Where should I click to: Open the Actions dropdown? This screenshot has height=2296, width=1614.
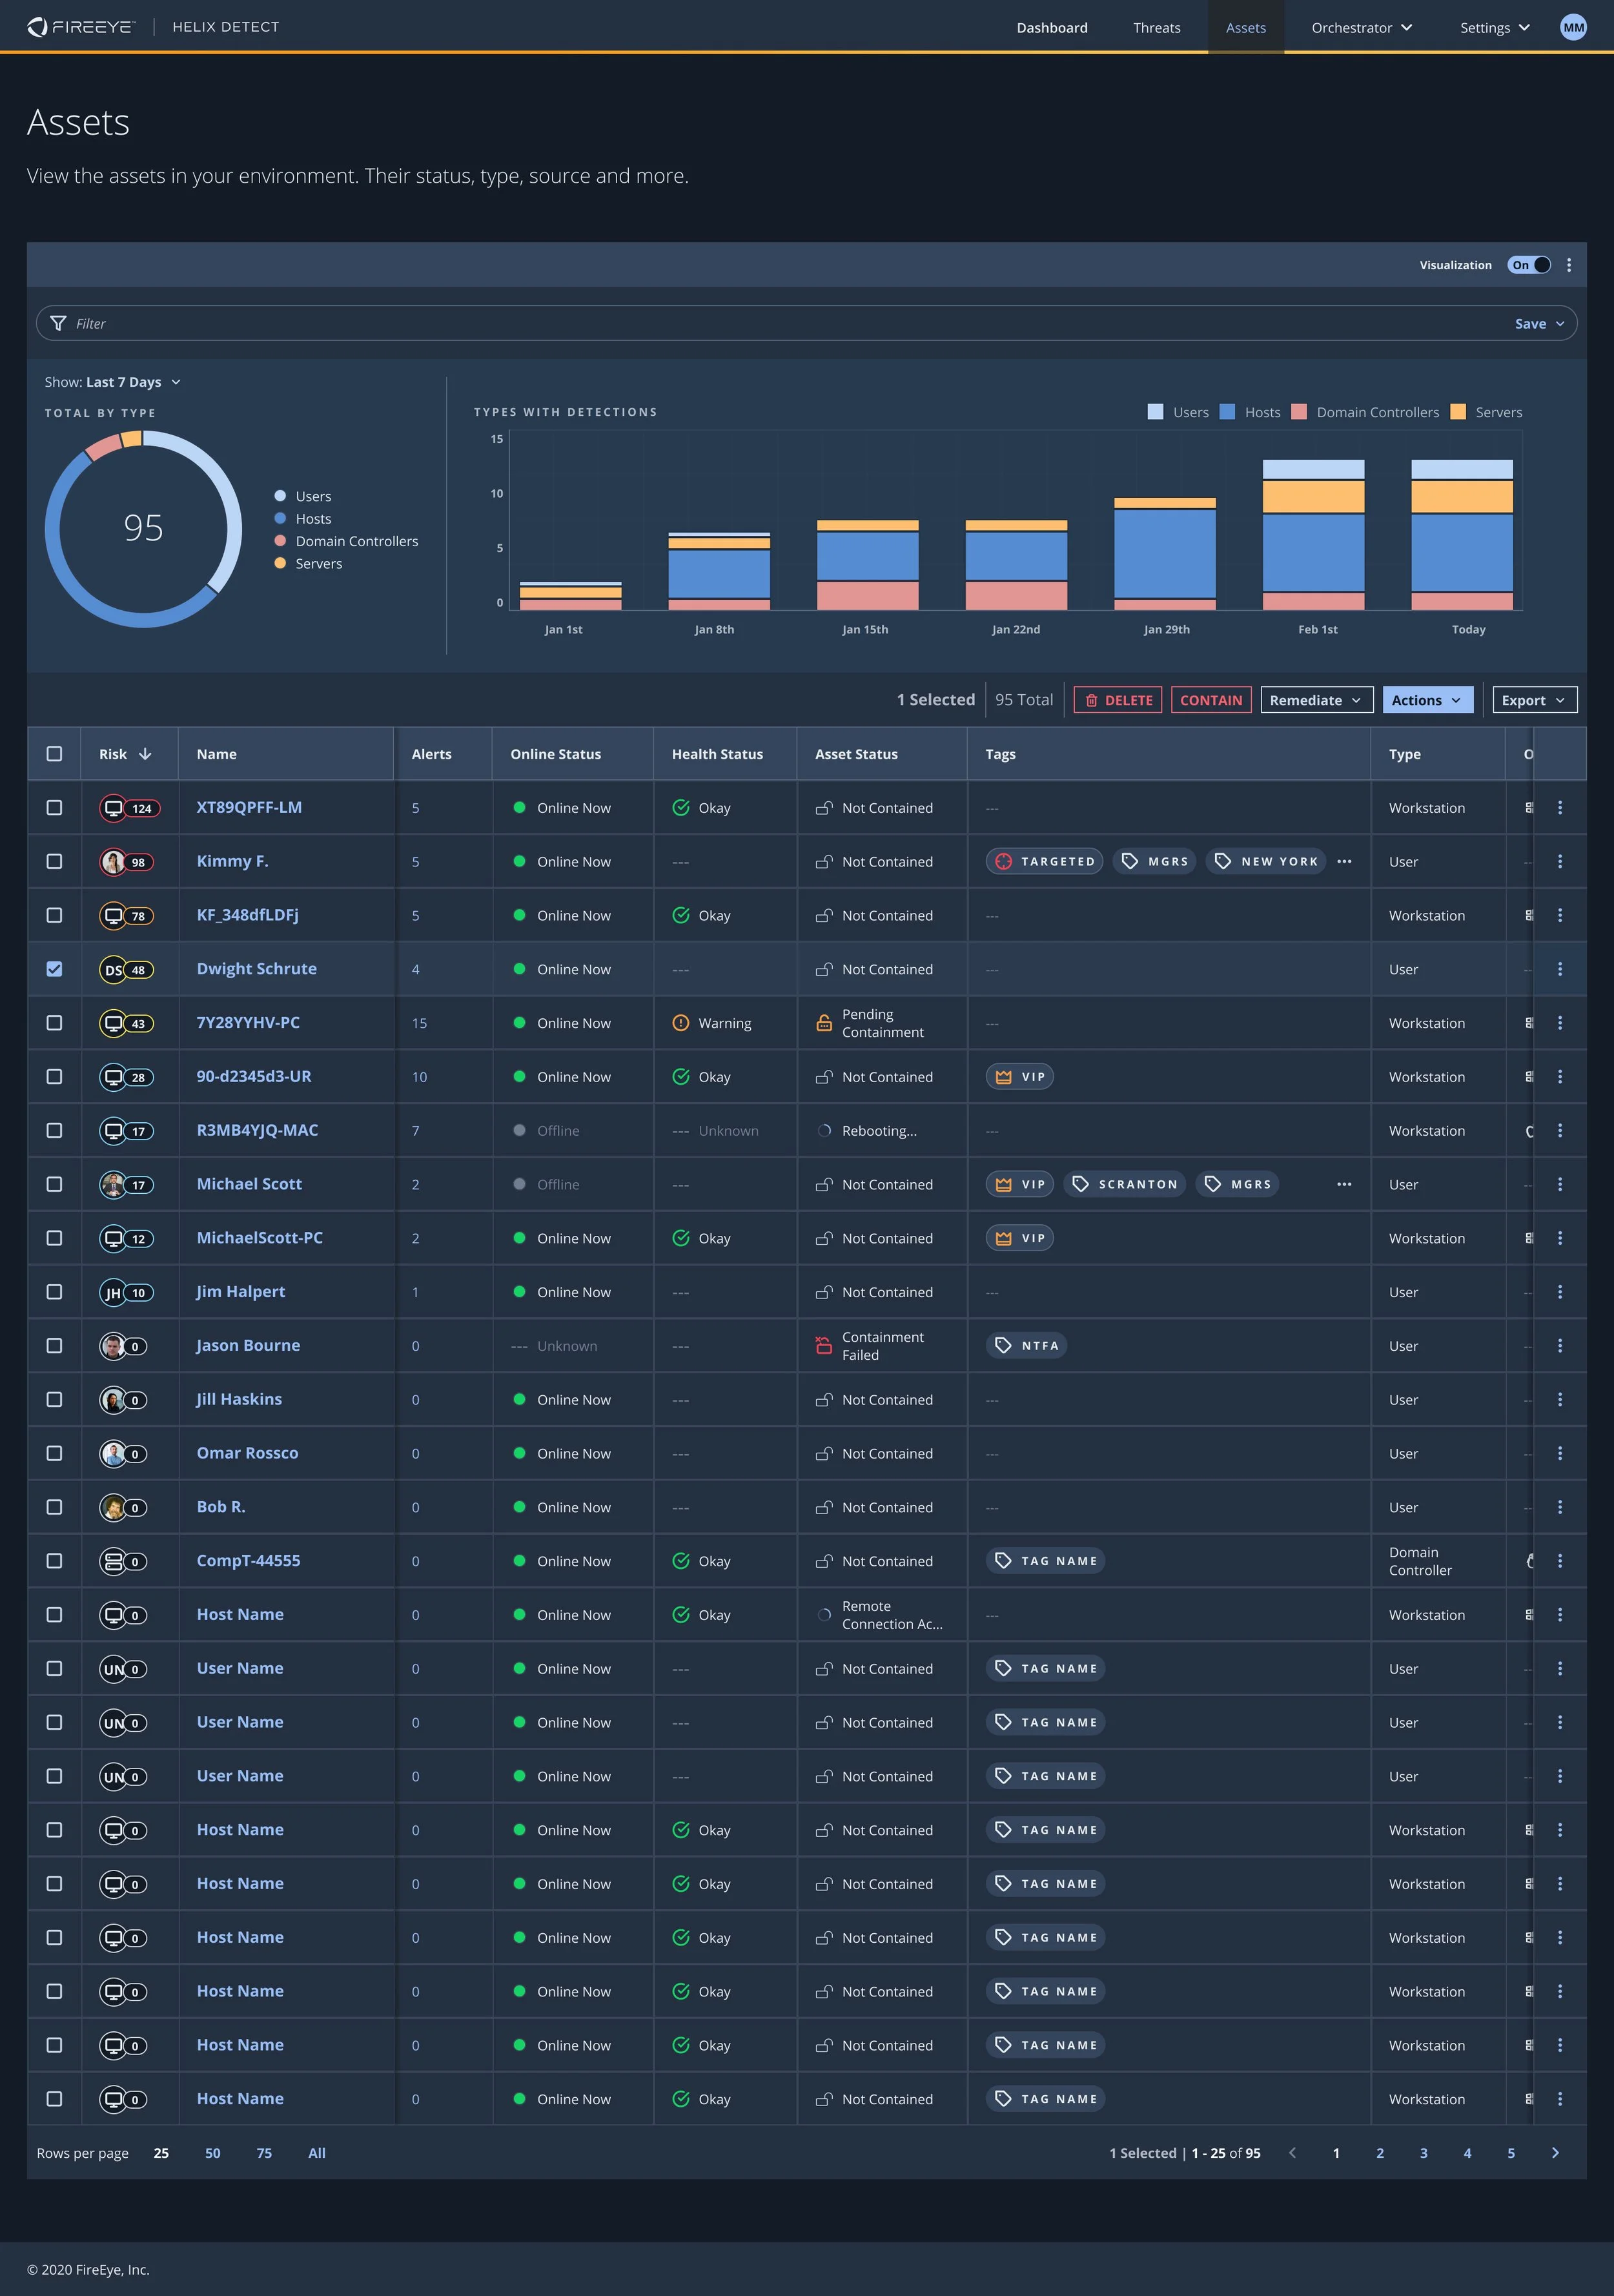point(1427,700)
